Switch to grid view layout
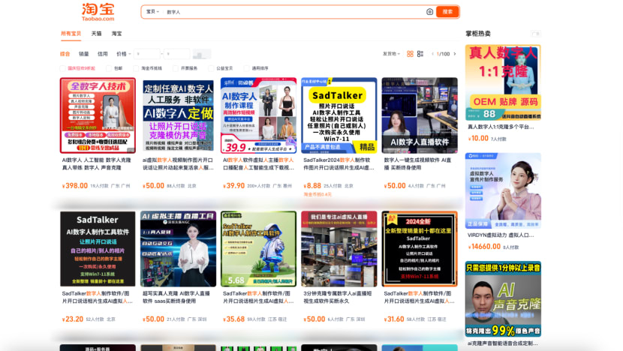This screenshot has width=623, height=351. point(410,54)
